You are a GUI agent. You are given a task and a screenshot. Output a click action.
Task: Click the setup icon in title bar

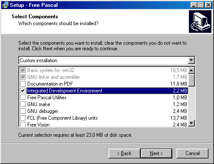click(6, 5)
